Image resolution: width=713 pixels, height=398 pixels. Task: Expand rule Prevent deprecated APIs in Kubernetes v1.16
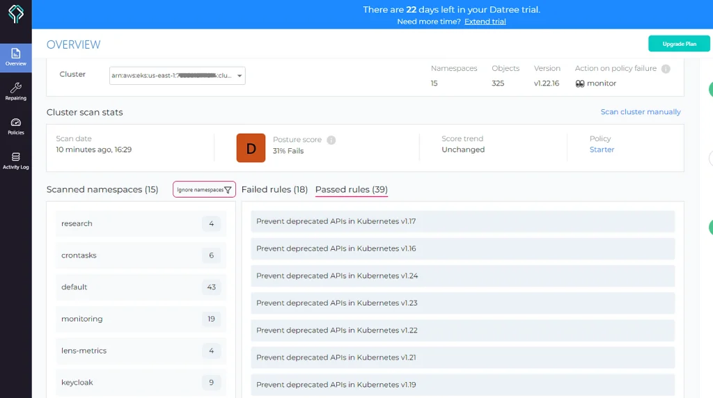click(462, 248)
